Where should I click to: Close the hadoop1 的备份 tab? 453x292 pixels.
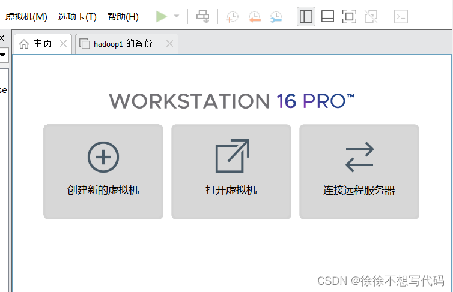tap(169, 44)
